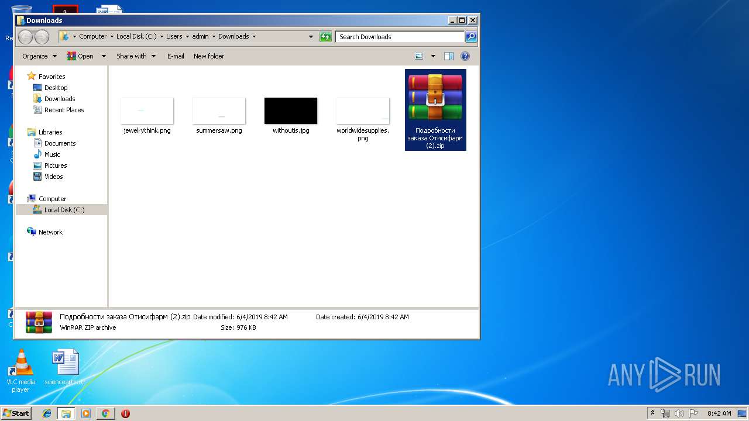The image size is (749, 421).
Task: Expand the arrow after Downloads breadcrumb
Action: point(254,36)
